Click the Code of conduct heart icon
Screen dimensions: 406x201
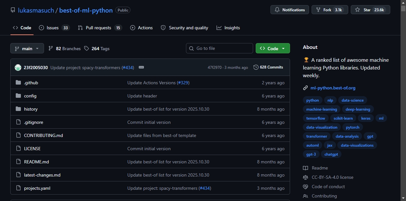point(305,187)
